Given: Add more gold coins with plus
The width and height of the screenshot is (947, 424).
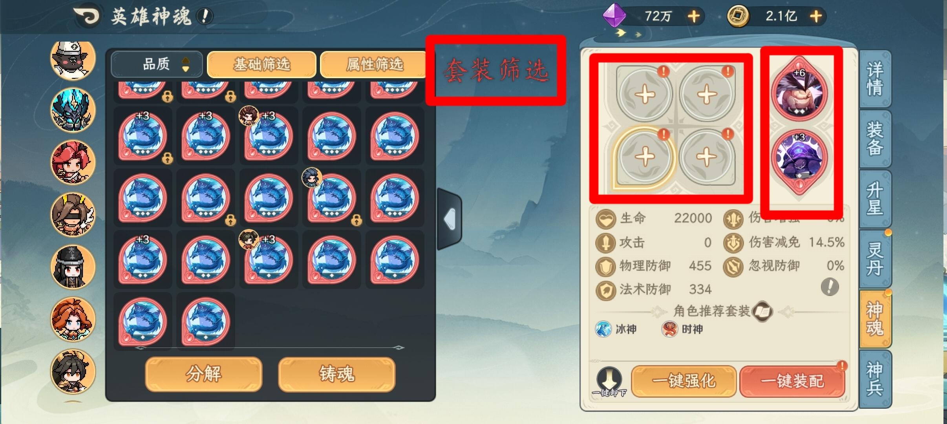Looking at the screenshot, I should [x=816, y=16].
